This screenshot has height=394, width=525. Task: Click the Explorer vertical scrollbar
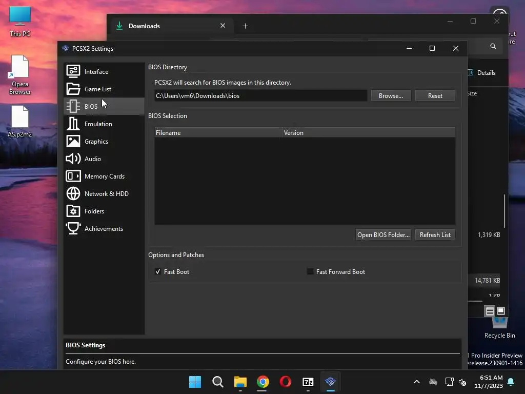coord(504,211)
